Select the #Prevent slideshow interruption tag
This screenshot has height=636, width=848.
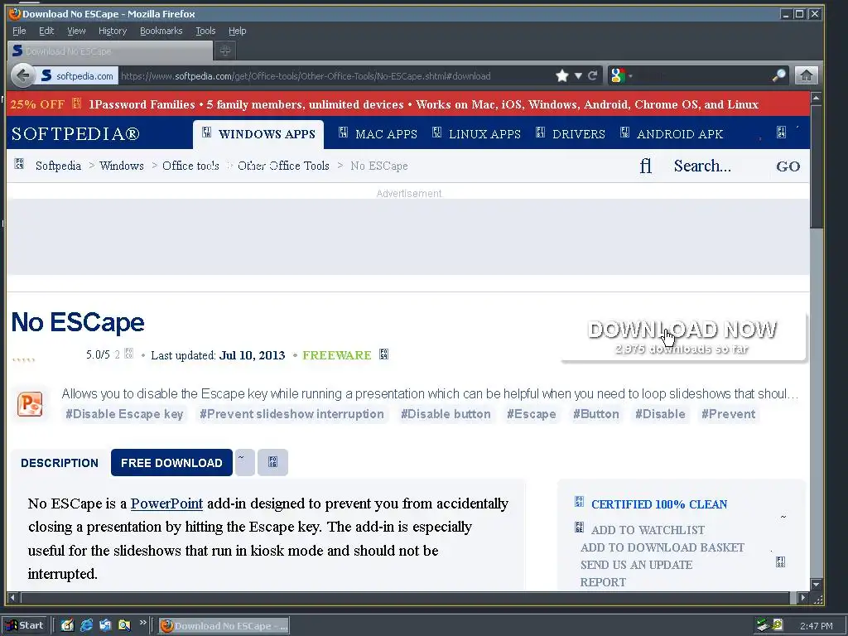point(291,414)
